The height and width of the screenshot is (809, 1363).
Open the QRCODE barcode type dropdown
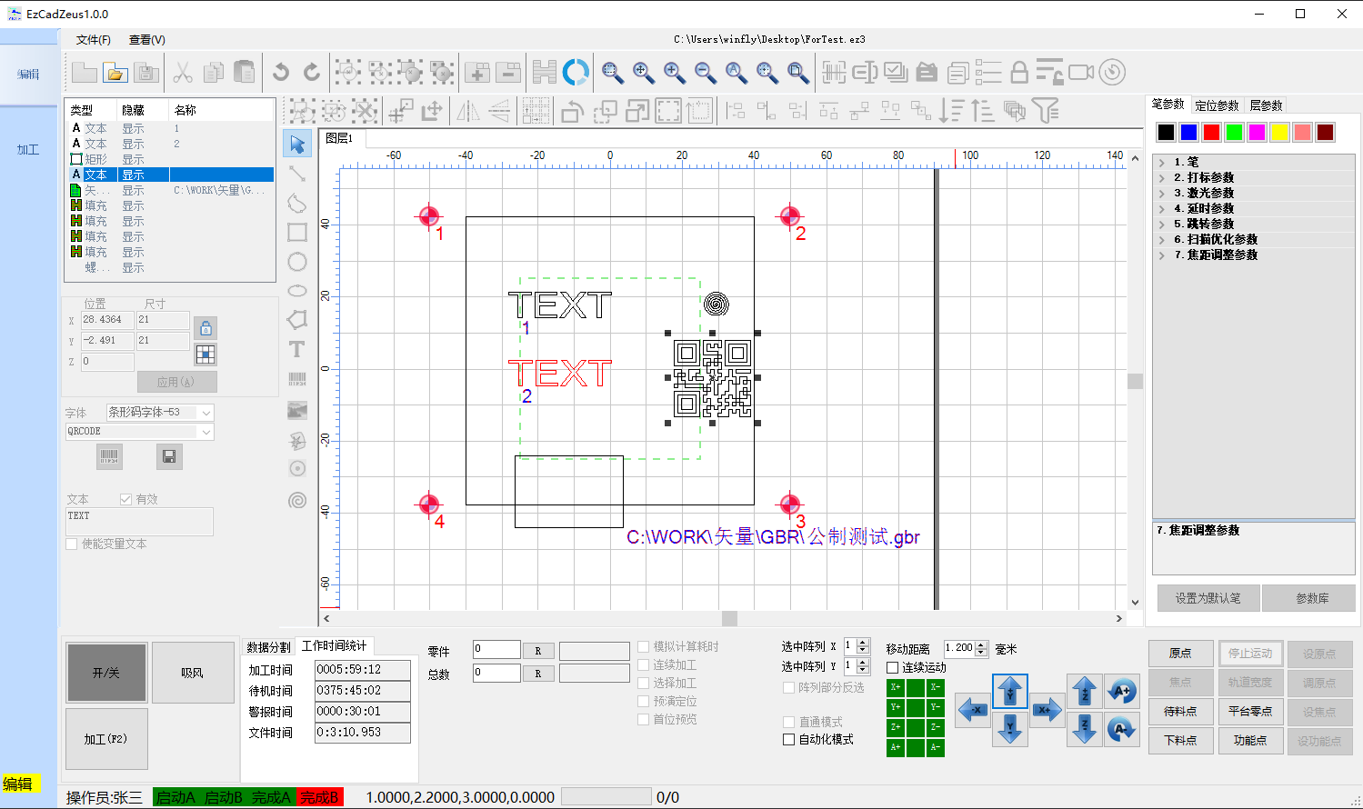point(206,432)
